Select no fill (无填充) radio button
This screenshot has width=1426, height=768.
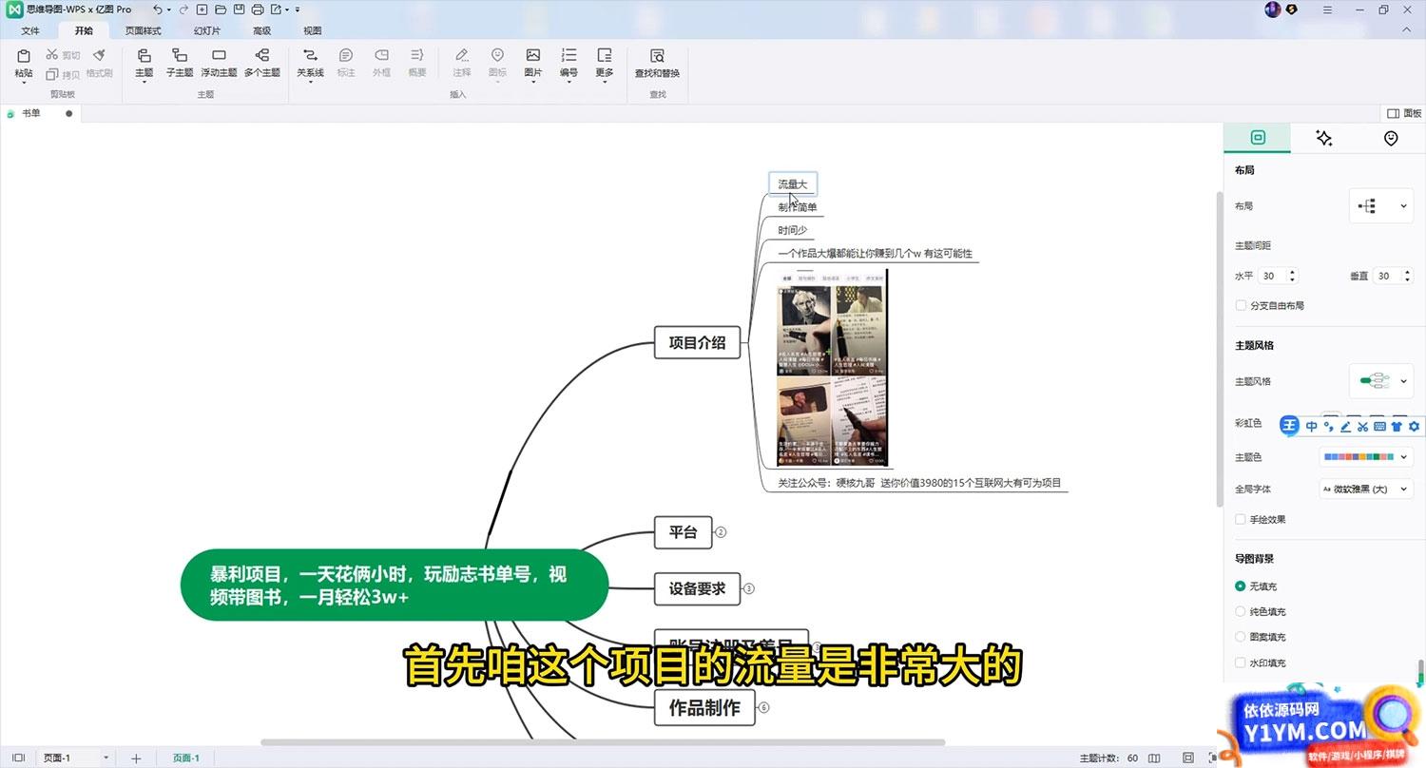1241,586
